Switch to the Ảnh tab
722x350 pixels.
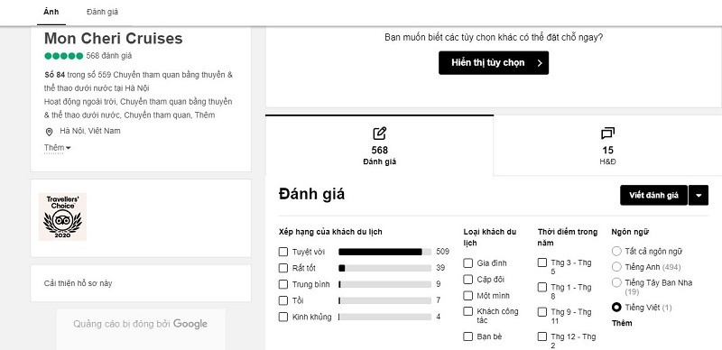51,12
